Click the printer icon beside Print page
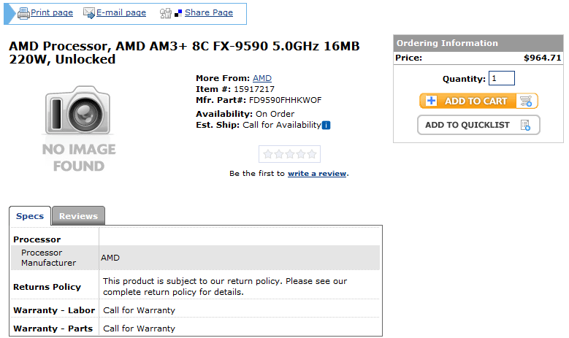This screenshot has height=338, width=569. click(x=23, y=13)
